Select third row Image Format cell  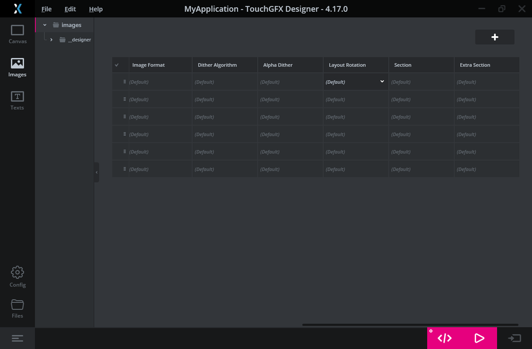tap(160, 117)
